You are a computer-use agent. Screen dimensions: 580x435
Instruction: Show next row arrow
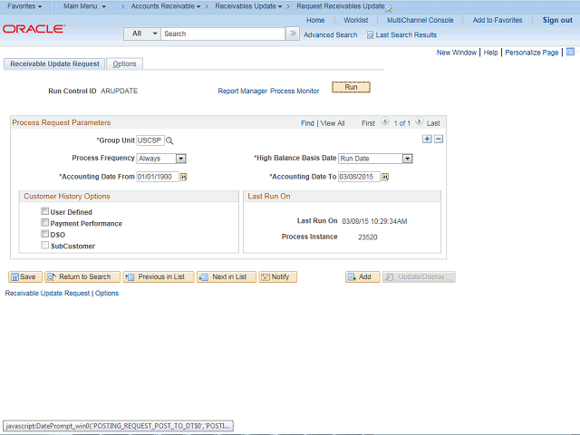419,121
